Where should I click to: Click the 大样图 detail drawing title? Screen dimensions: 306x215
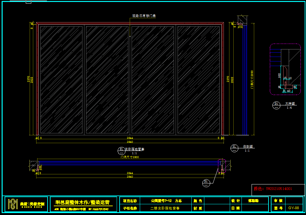[290, 104]
